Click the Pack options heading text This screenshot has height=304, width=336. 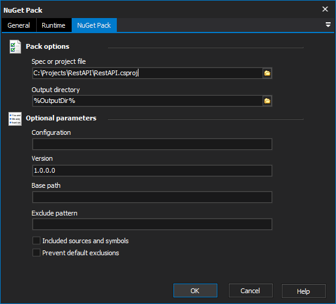(x=48, y=46)
